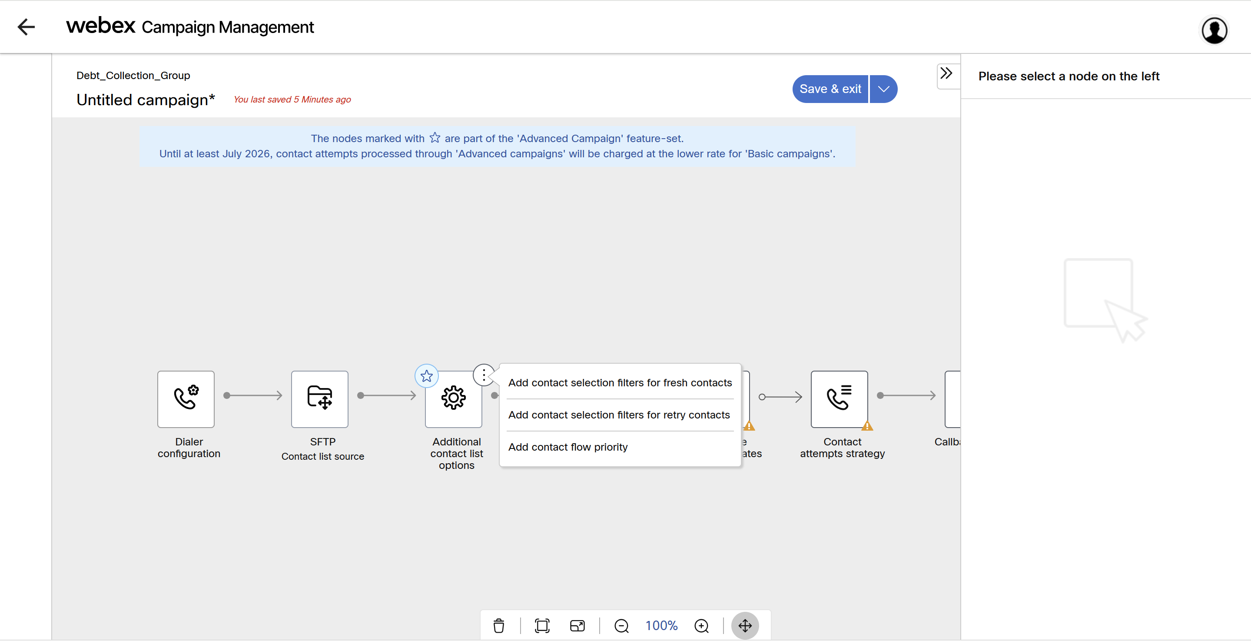This screenshot has height=644, width=1251.
Task: Choose Add contact flow priority
Action: pyautogui.click(x=568, y=447)
